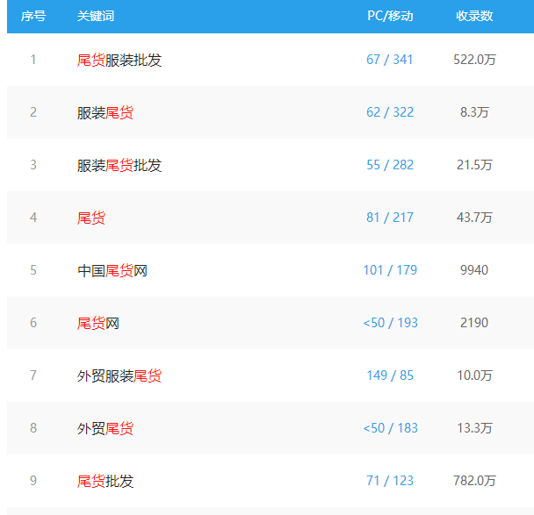Open keyword 外贸服装尾货 in row 7
534x515 pixels.
pos(119,376)
